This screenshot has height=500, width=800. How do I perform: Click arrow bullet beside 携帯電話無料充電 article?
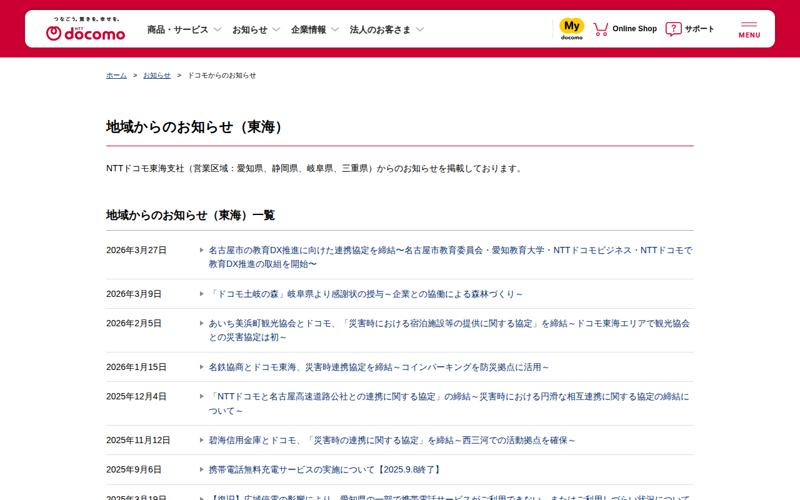pyautogui.click(x=202, y=469)
